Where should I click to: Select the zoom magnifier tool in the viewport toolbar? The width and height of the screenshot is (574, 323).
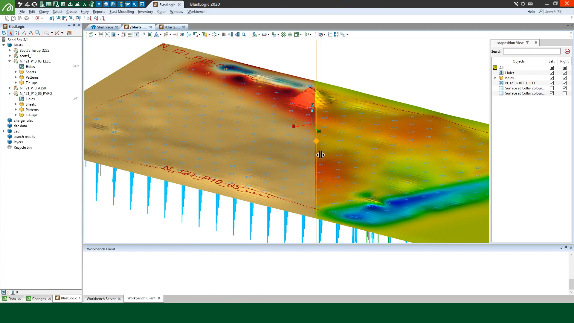point(243,35)
